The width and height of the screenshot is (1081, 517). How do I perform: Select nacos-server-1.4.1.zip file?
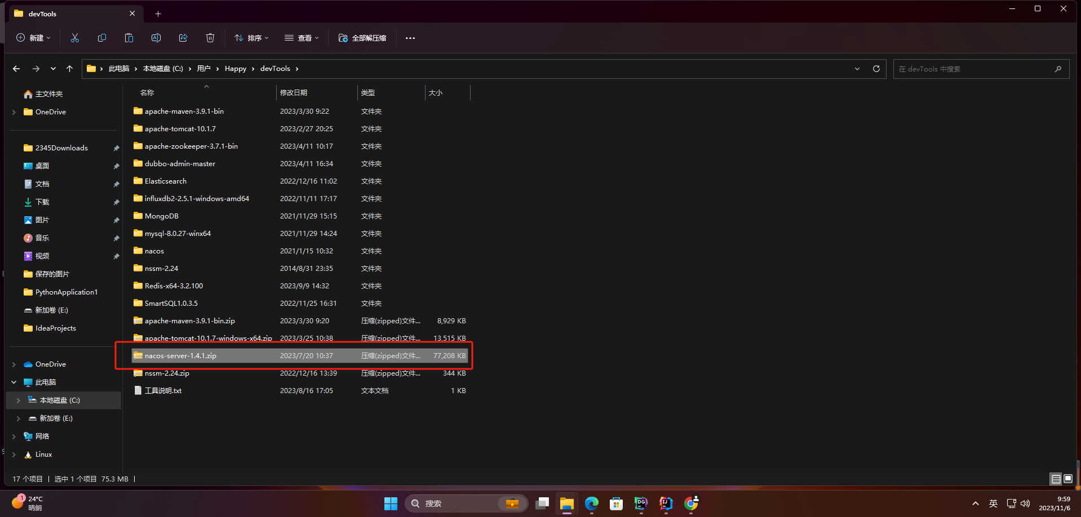(300, 356)
